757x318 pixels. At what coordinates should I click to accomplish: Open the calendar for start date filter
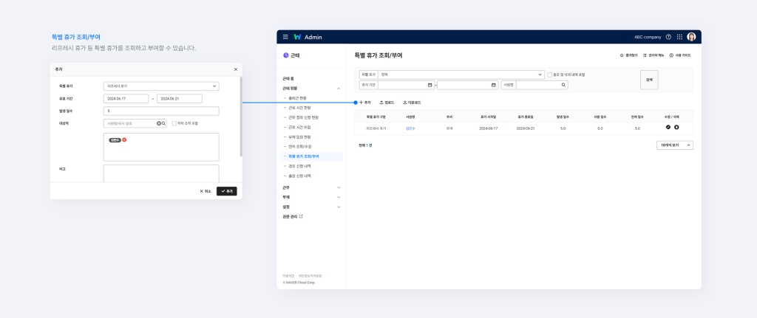point(430,86)
